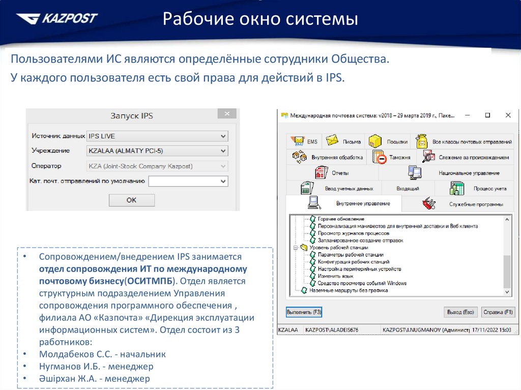Click the Слежение за прохождением magnifier icon
This screenshot has width=521, height=390.
428,157
